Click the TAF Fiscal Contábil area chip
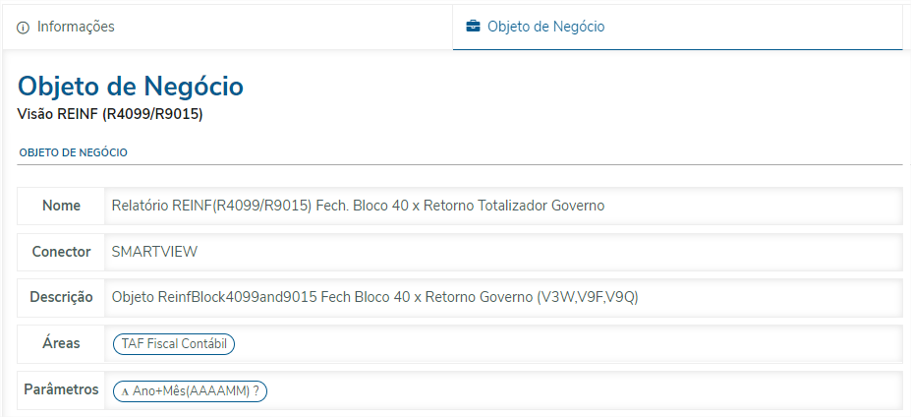Viewport: 911px width, 417px height. coord(174,344)
